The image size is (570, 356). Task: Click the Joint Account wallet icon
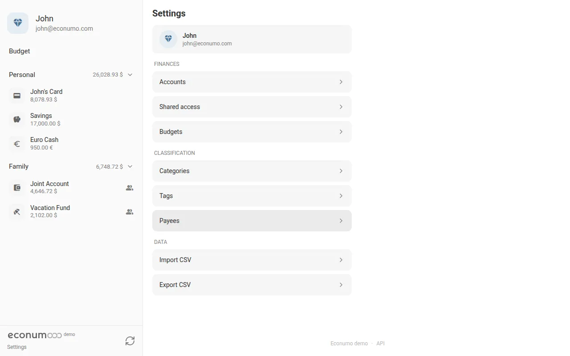click(17, 188)
